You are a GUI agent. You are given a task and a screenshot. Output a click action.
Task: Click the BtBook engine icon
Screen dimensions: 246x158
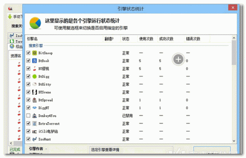pos(34,61)
